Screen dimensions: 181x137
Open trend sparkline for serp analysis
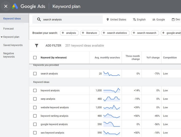(112, 99)
